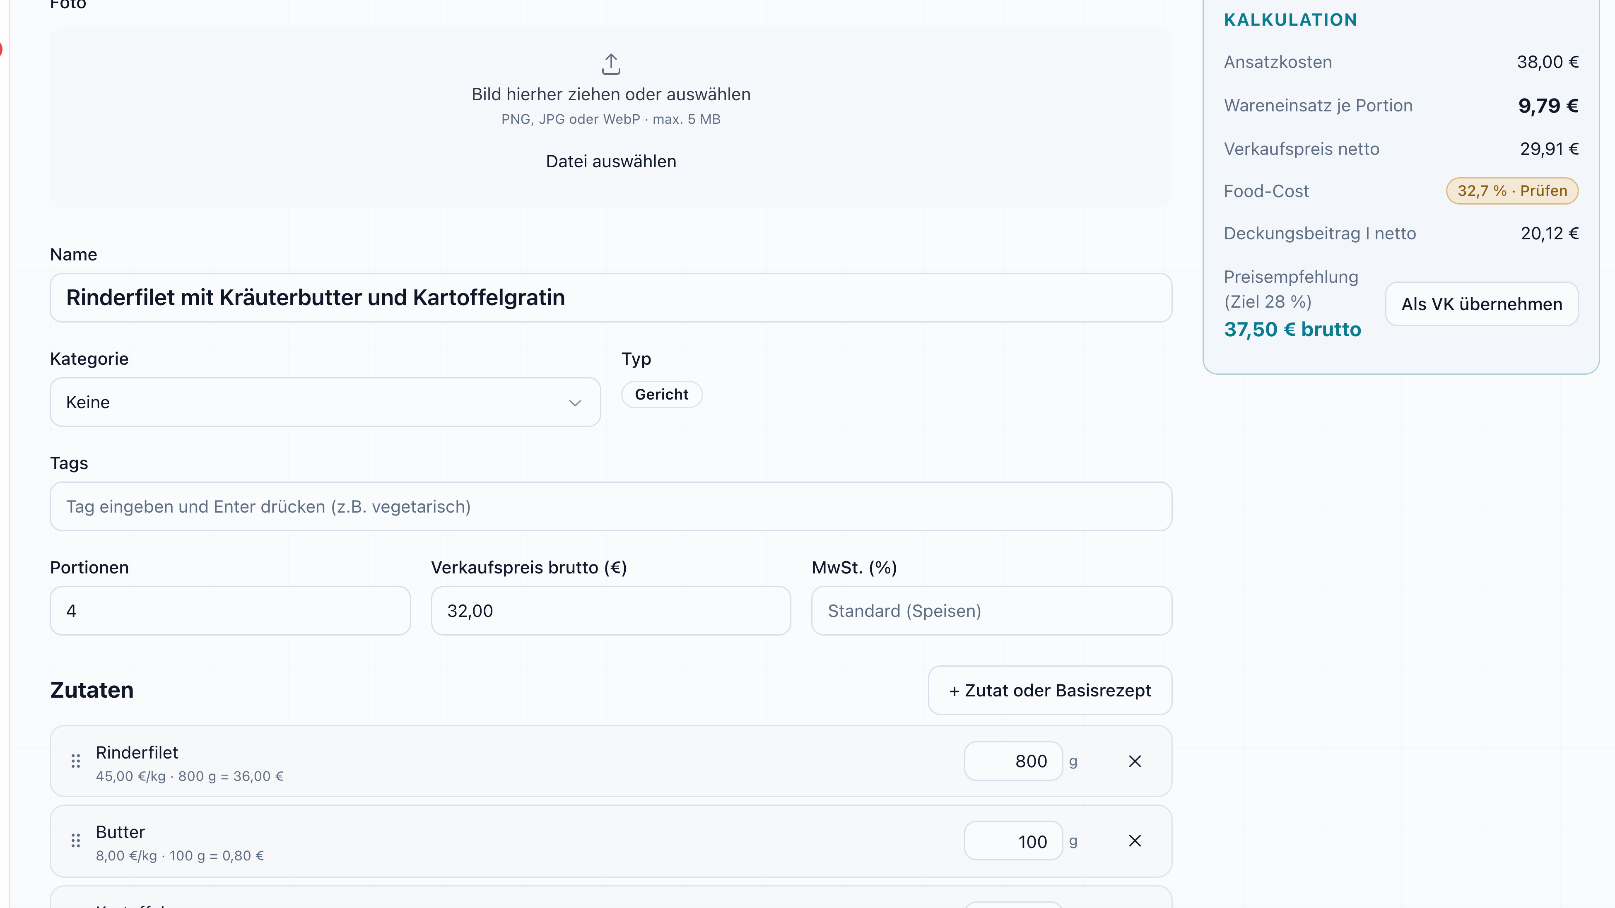The width and height of the screenshot is (1615, 908).
Task: Click the Food-Cost badge 32,7 % · Prüfen
Action: coord(1511,190)
